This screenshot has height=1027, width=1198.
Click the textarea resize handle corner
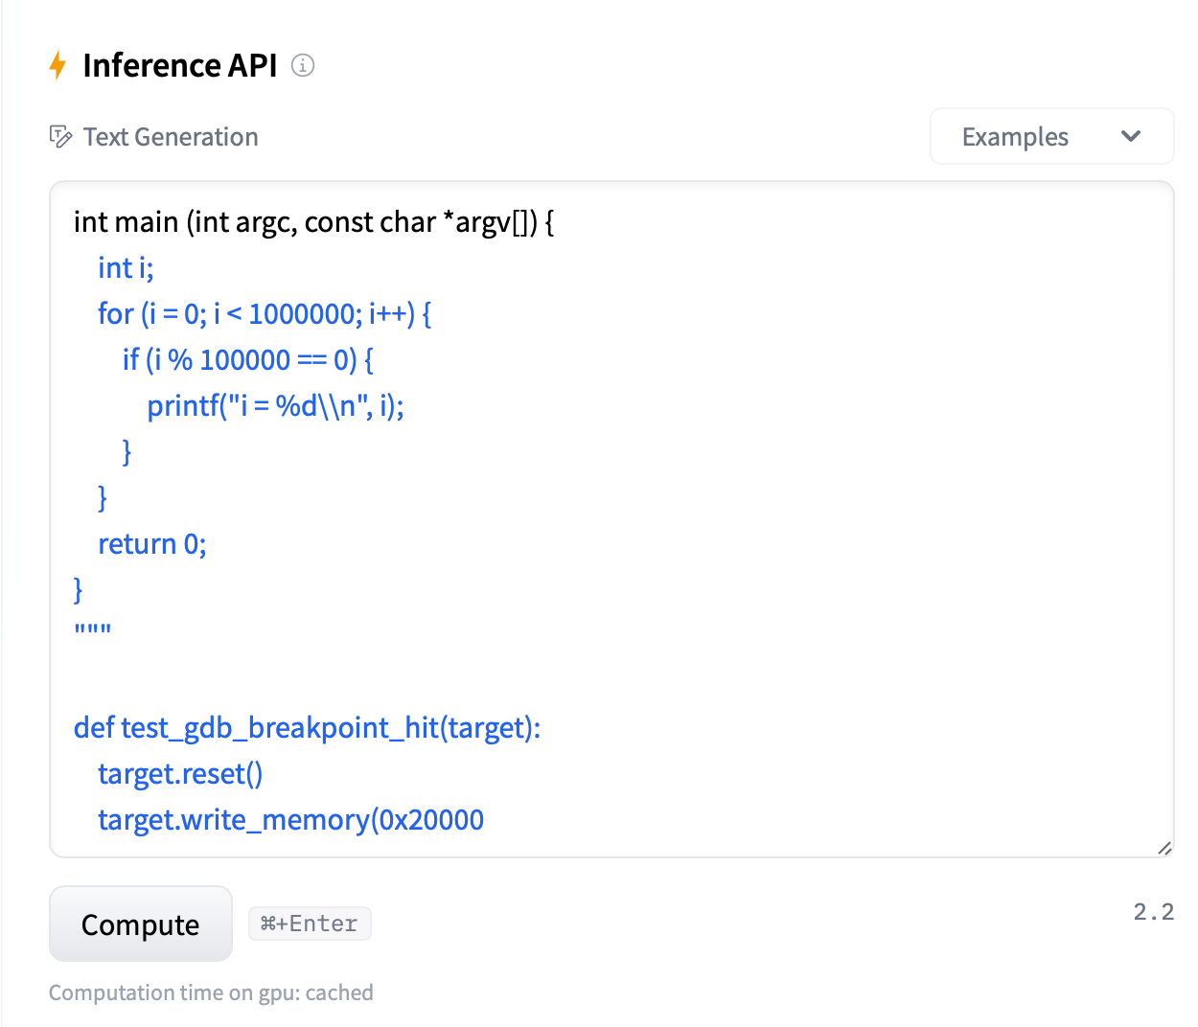pos(1164,848)
